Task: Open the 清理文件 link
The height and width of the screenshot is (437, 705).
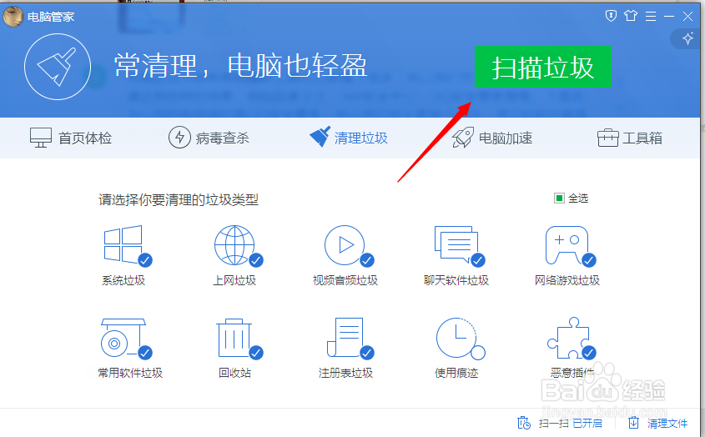Action: (x=667, y=423)
